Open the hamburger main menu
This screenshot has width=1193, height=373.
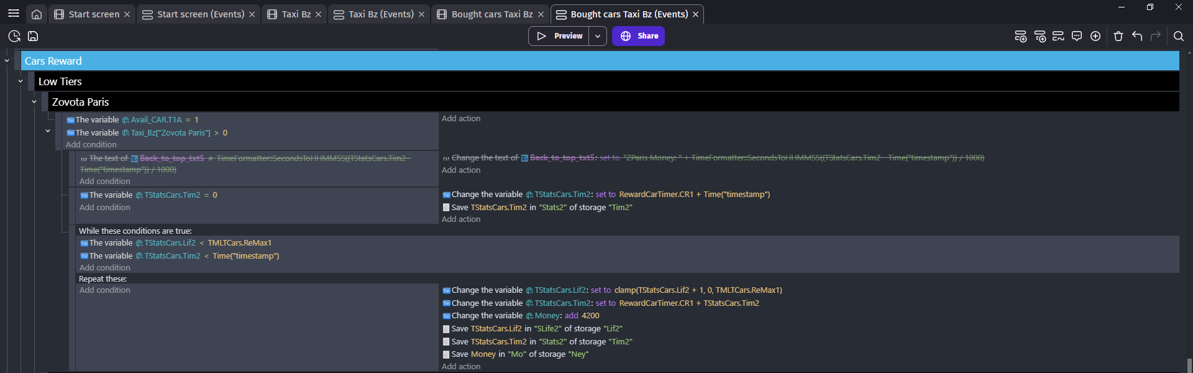(14, 13)
